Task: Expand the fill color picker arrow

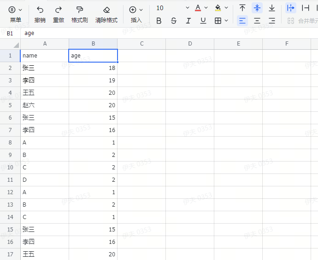Action: [x=226, y=8]
